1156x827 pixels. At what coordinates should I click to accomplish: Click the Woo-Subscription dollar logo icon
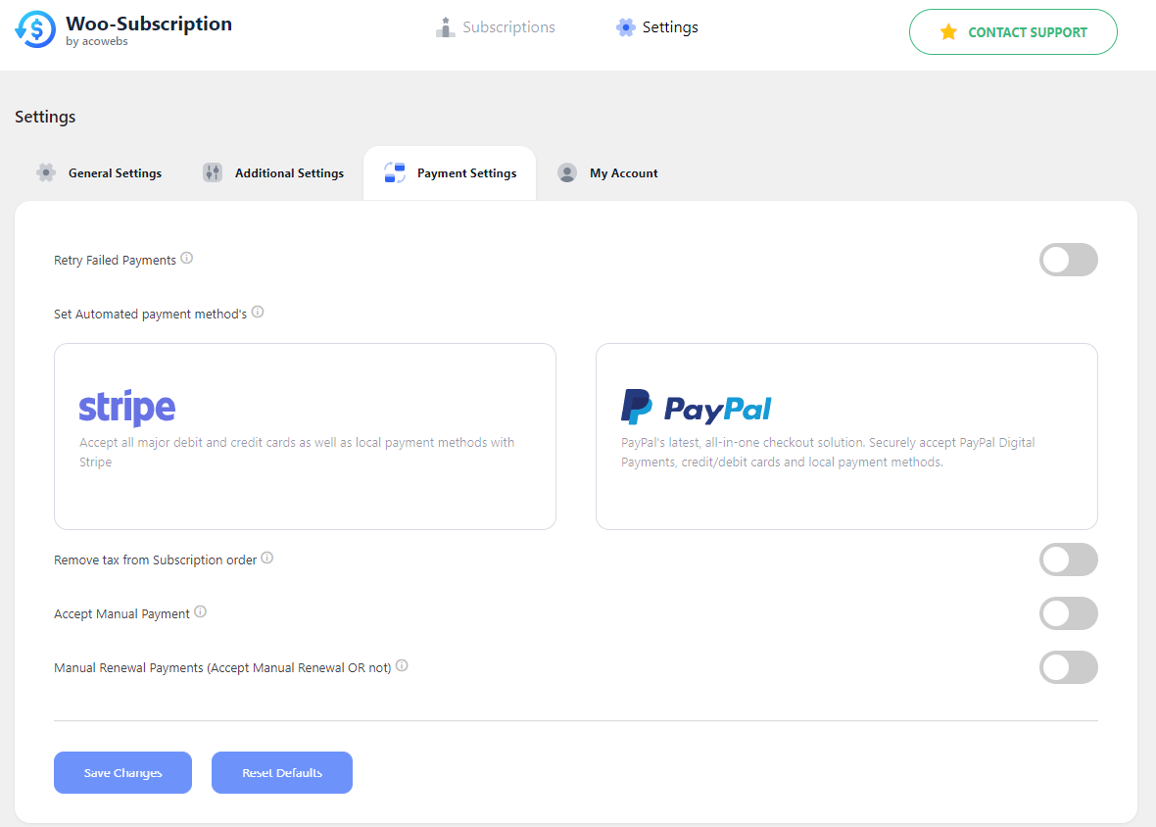(x=34, y=29)
